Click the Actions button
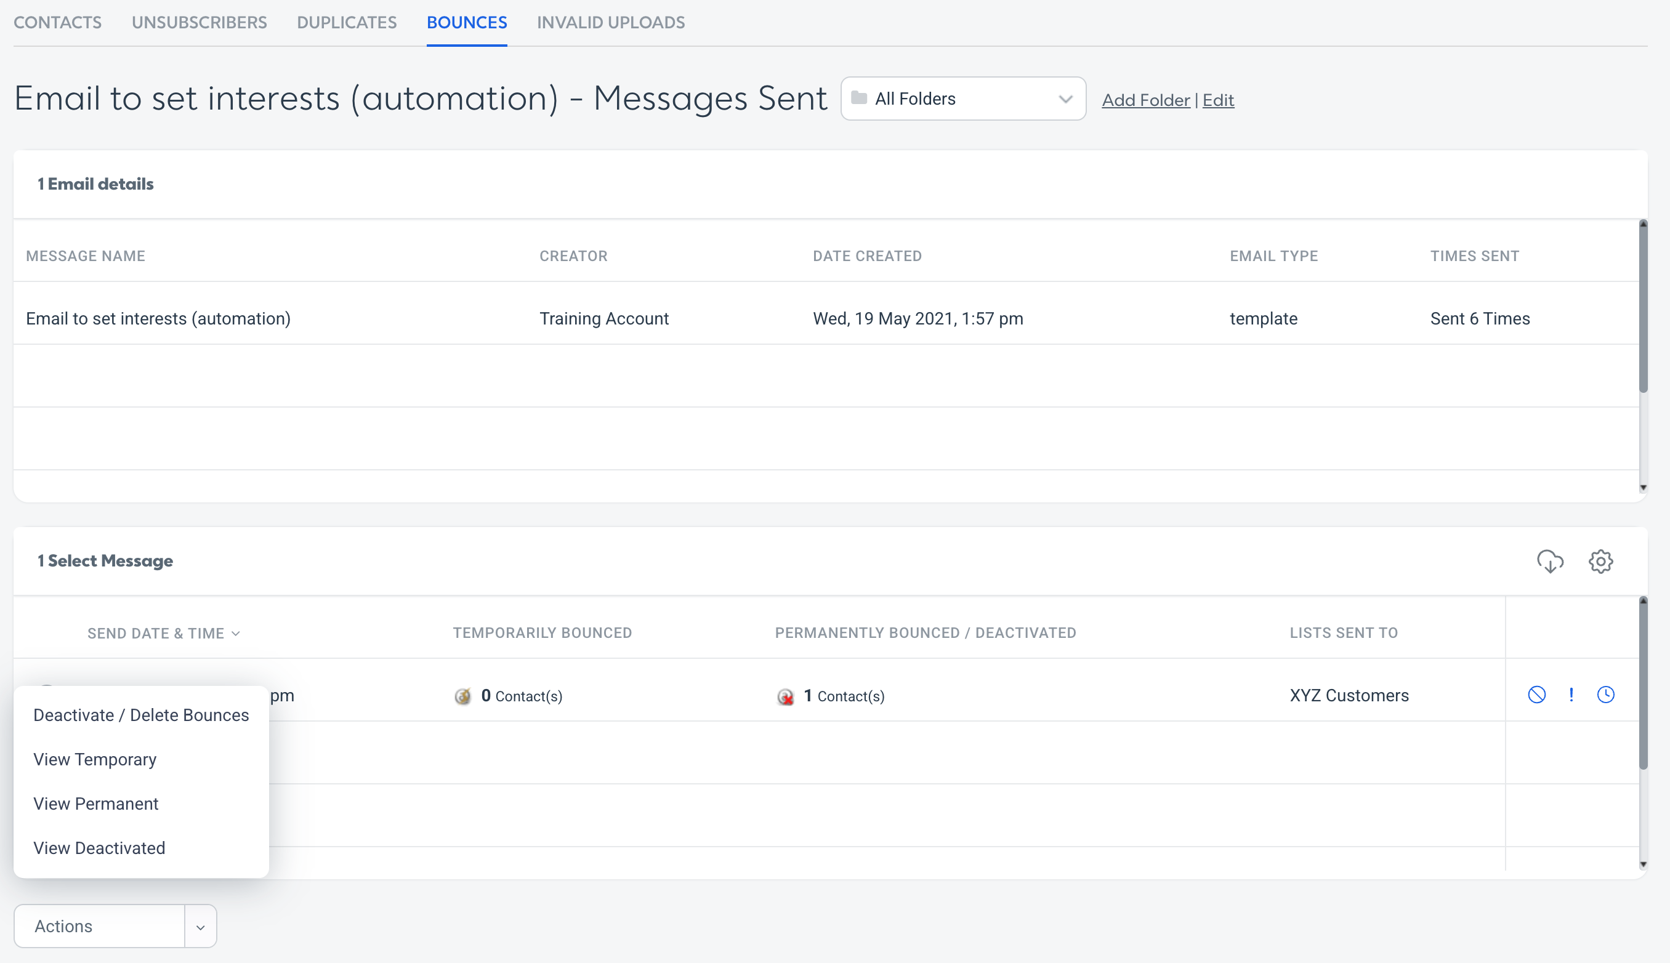The width and height of the screenshot is (1670, 963). tap(99, 927)
